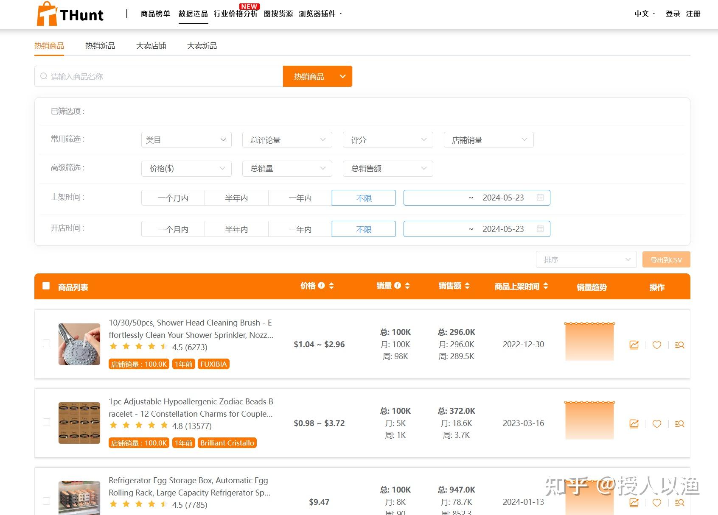The height and width of the screenshot is (515, 718).
Task: Open product detail search for Shower Head Brush
Action: coord(679,345)
